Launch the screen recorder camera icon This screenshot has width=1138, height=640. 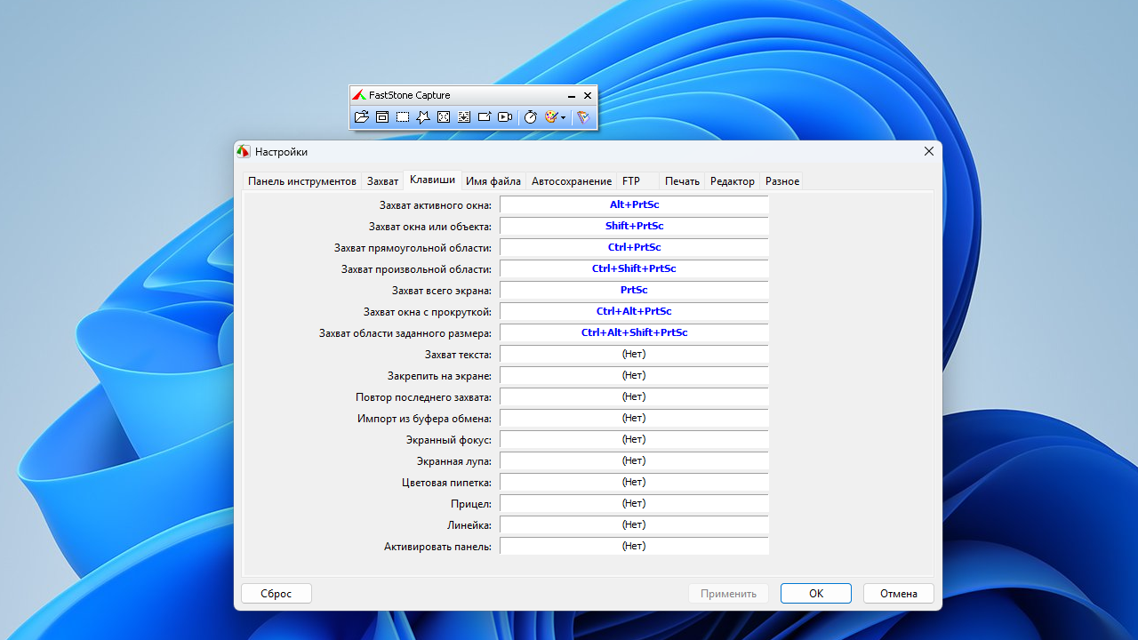[505, 116]
